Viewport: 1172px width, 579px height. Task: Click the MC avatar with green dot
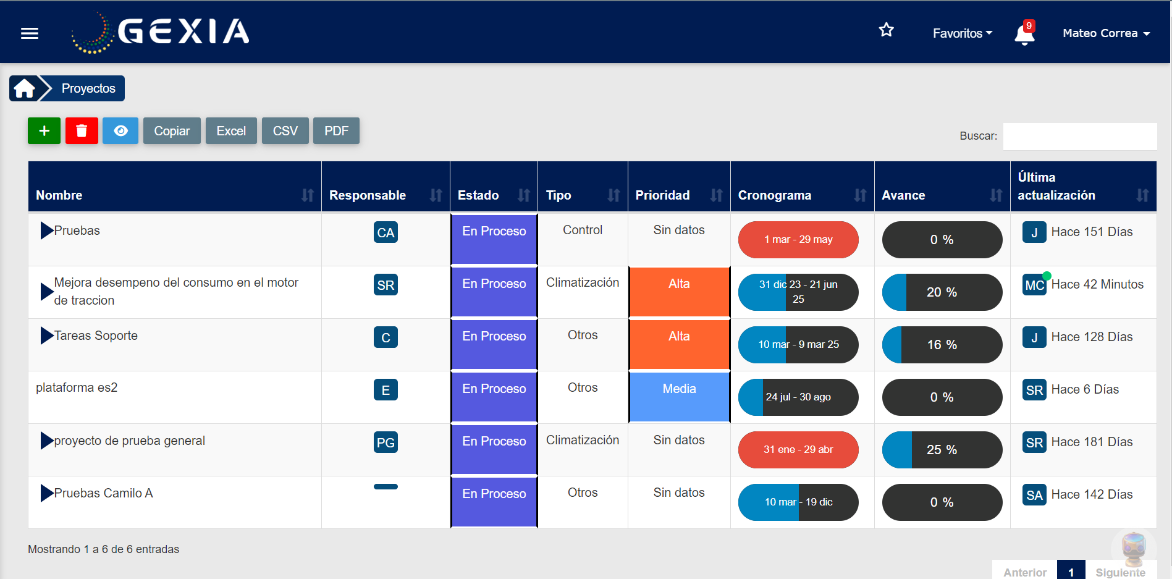pos(1034,285)
